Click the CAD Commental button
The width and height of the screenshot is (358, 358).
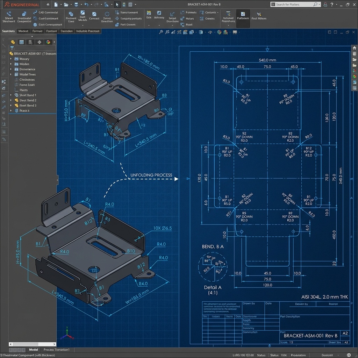pyautogui.click(x=46, y=13)
